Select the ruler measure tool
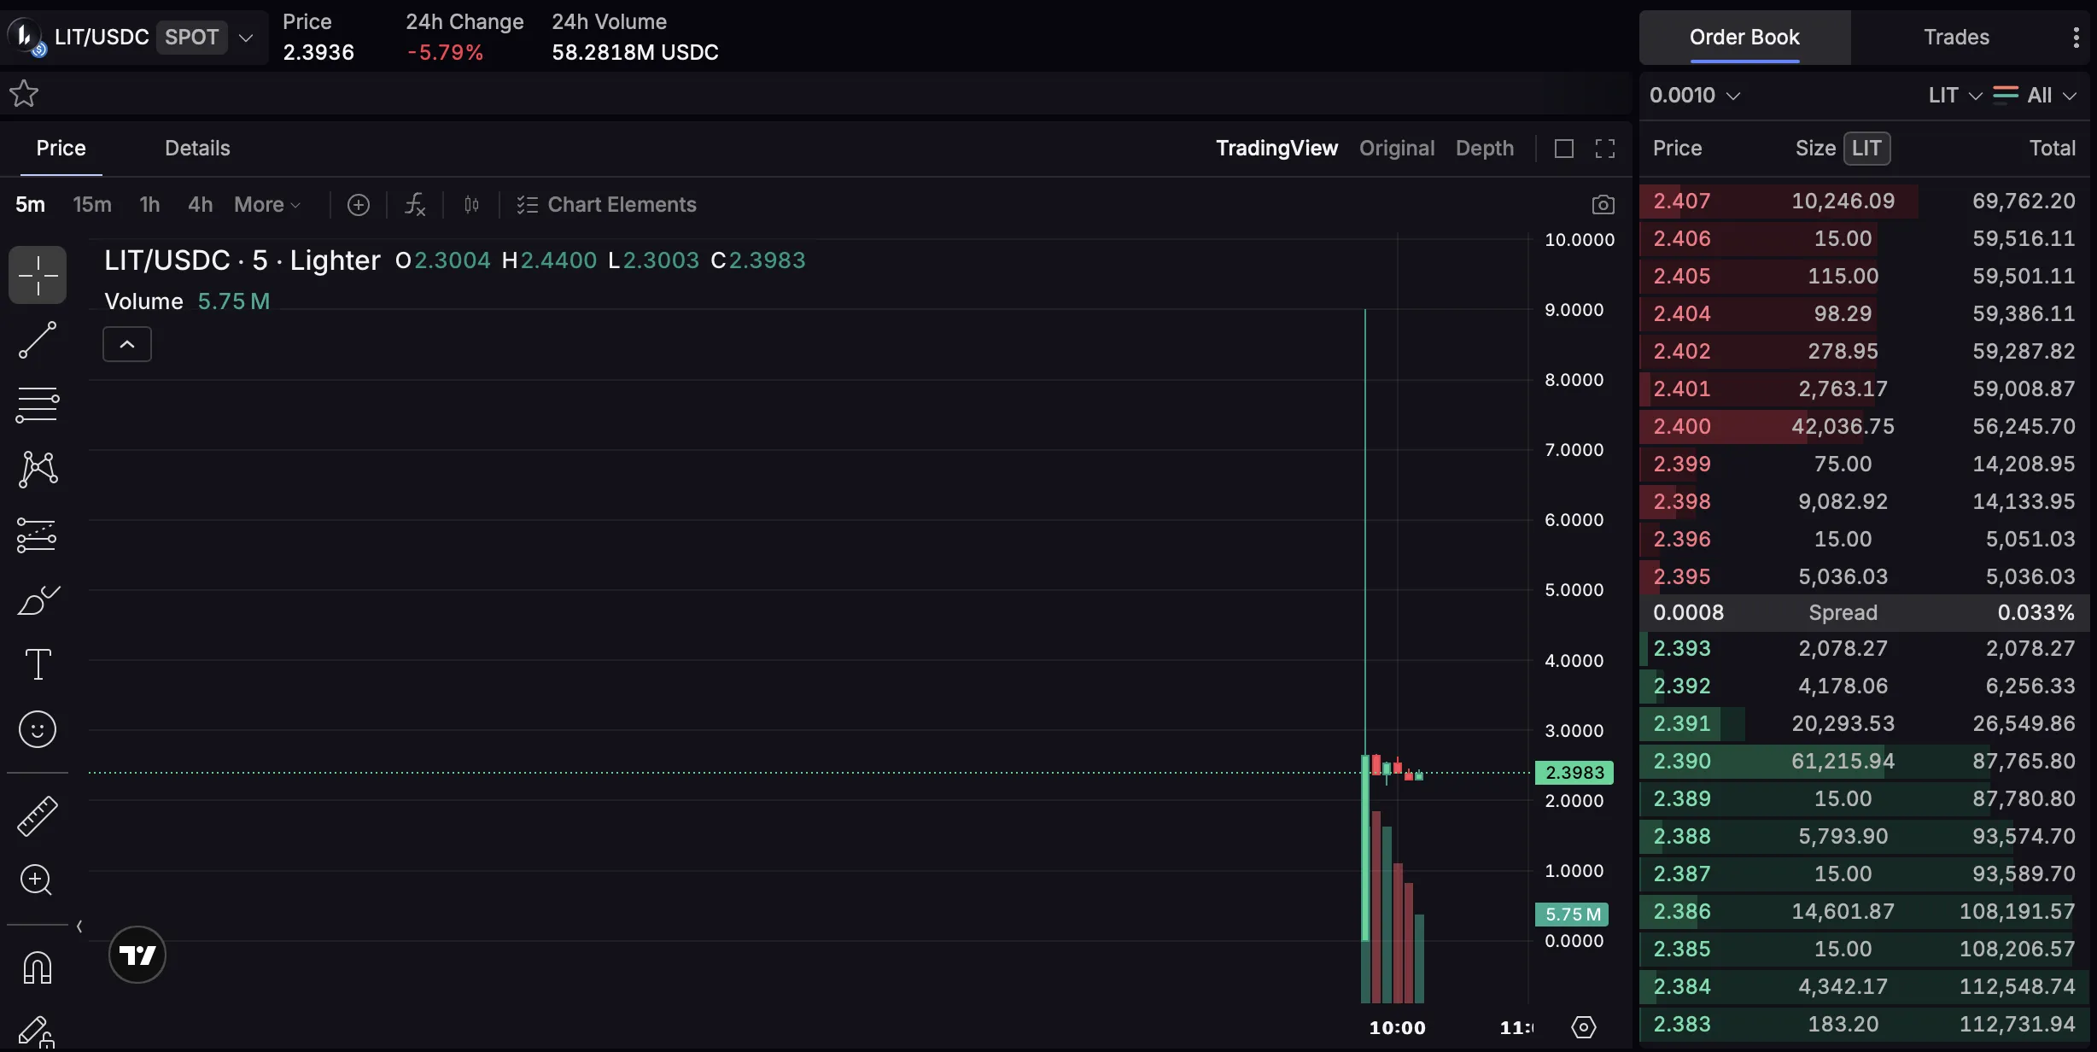 point(38,815)
